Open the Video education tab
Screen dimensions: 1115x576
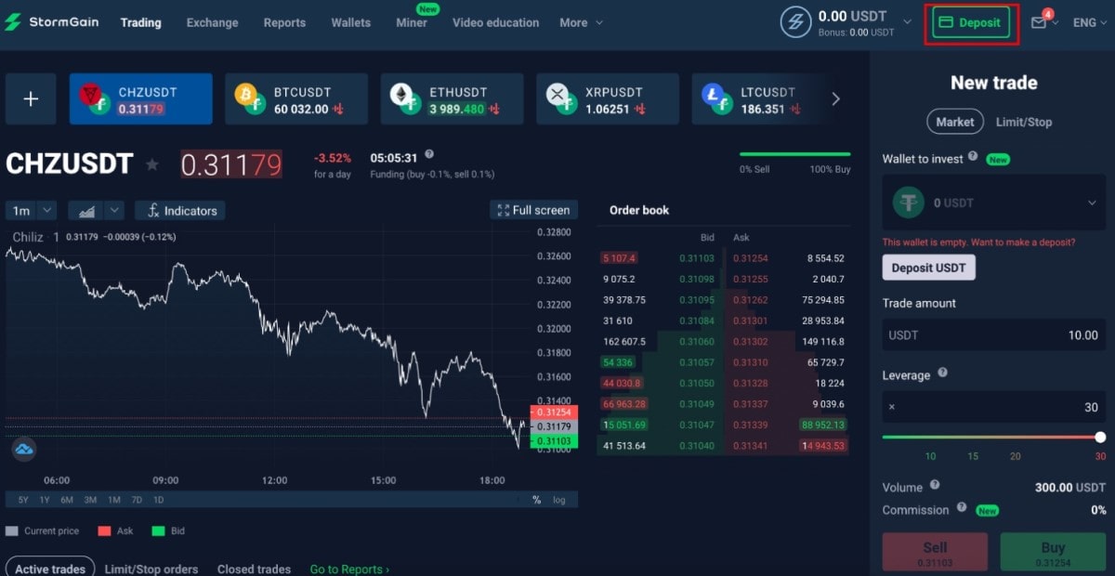pos(495,22)
